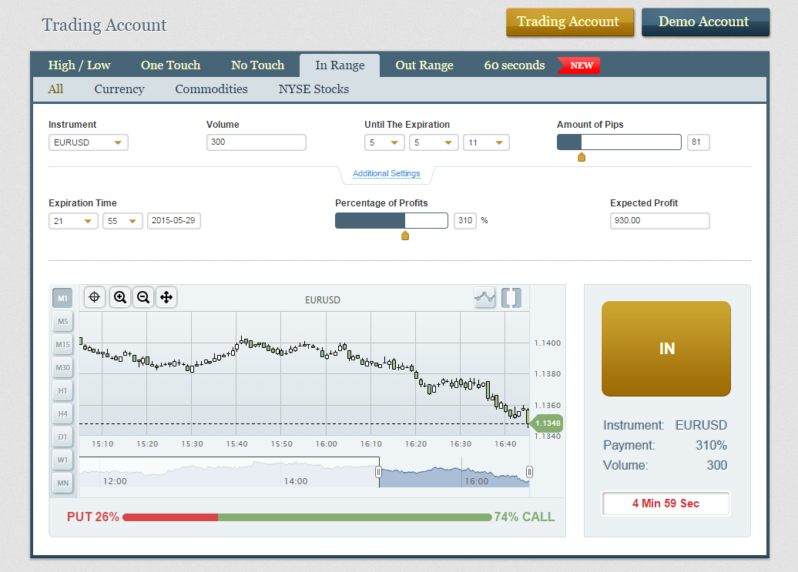Select M1 chart timeframe
Screen dimensions: 798x572
tap(62, 299)
